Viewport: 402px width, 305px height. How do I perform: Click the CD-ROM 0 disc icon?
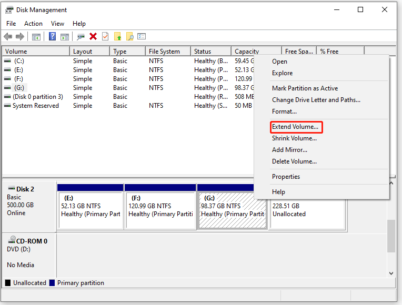coord(12,240)
